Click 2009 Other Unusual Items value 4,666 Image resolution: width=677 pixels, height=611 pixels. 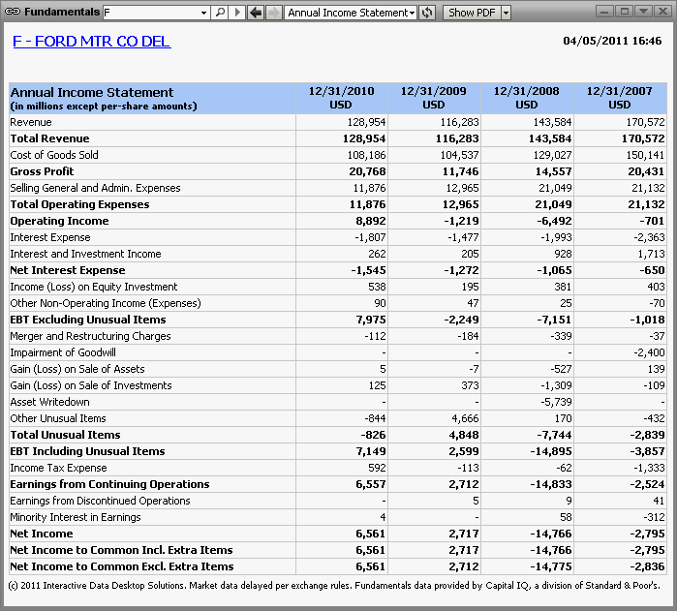(465, 418)
